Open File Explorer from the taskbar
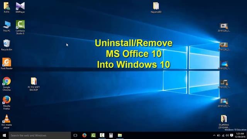The width and height of the screenshot is (247, 139). coord(120,136)
